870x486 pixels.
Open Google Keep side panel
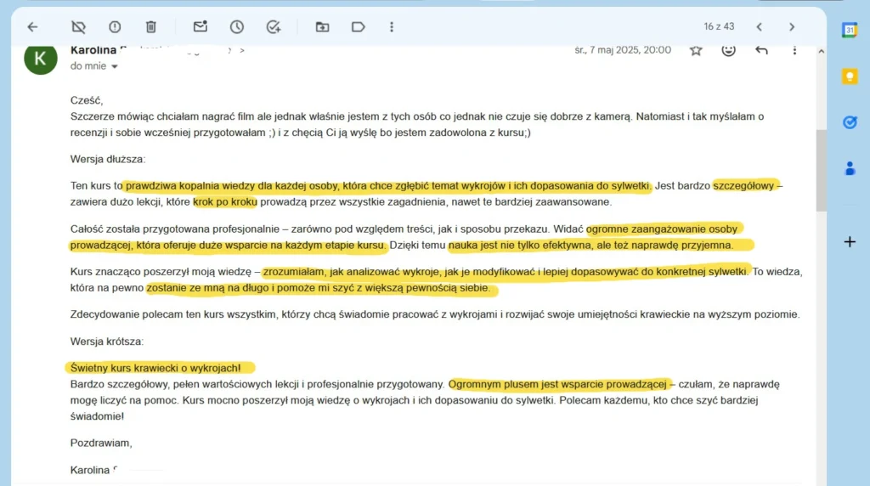pos(850,76)
